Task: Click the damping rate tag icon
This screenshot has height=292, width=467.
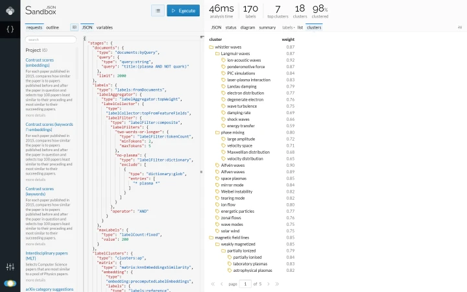Action: pos(223,113)
